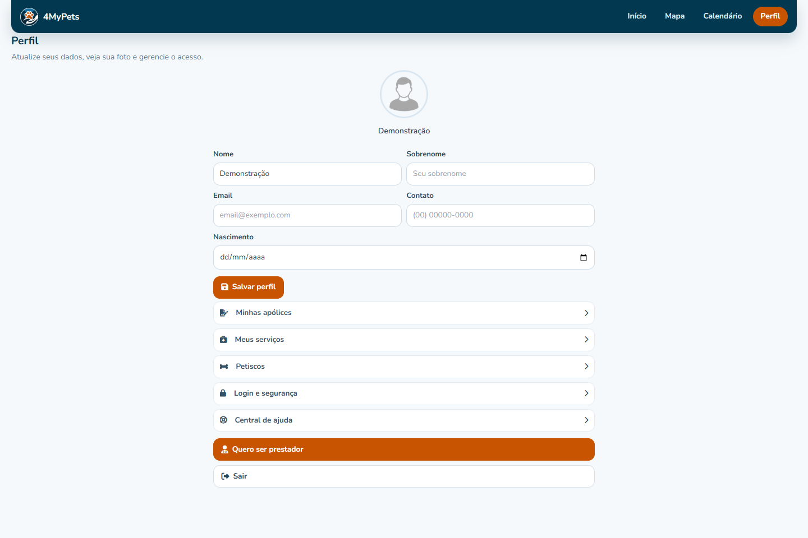Go to Início in the navigation bar
808x538 pixels.
pyautogui.click(x=637, y=16)
